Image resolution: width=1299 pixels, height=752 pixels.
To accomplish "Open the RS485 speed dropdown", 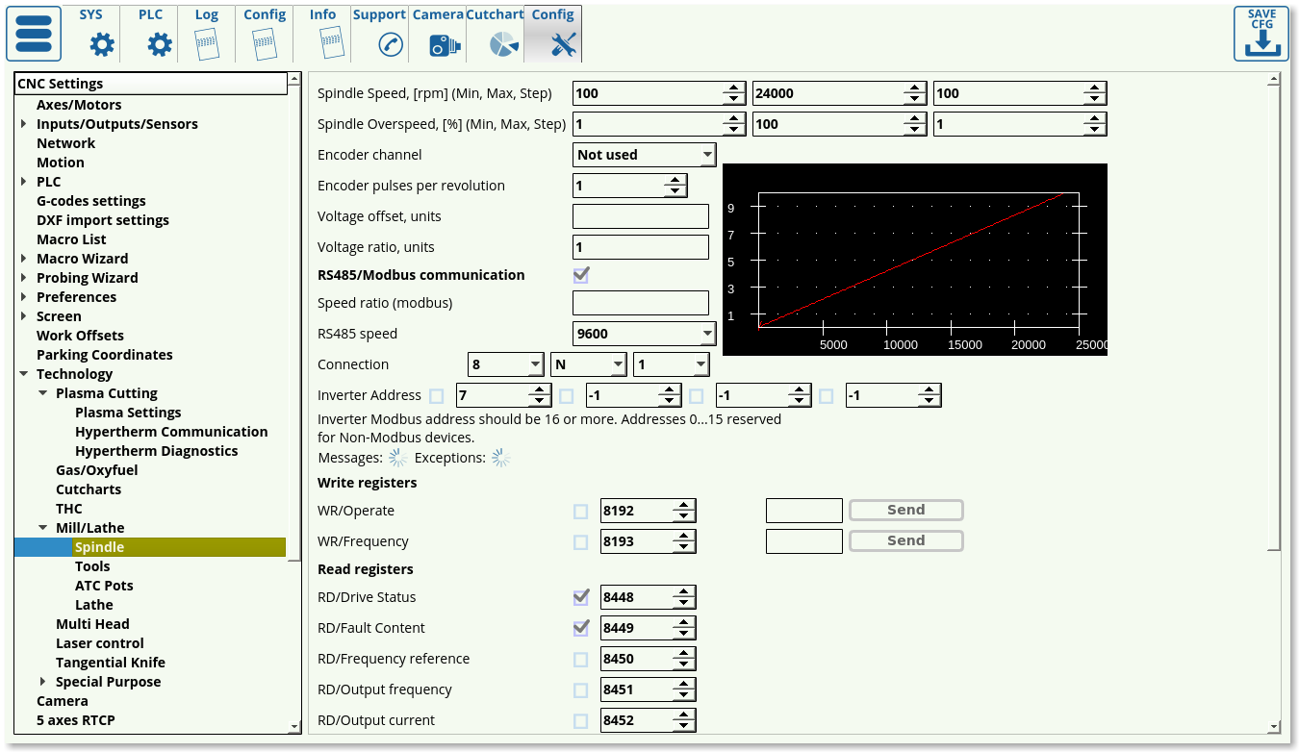I will pyautogui.click(x=645, y=334).
